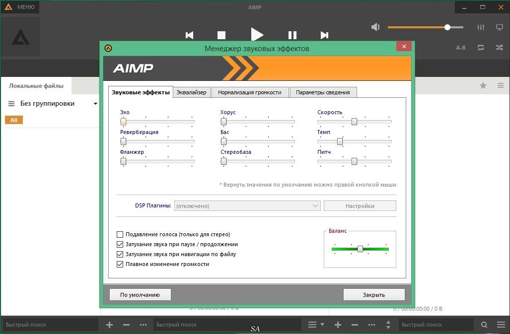510x334 pixels.
Task: Click the Бас slider handle
Action: [x=224, y=141]
